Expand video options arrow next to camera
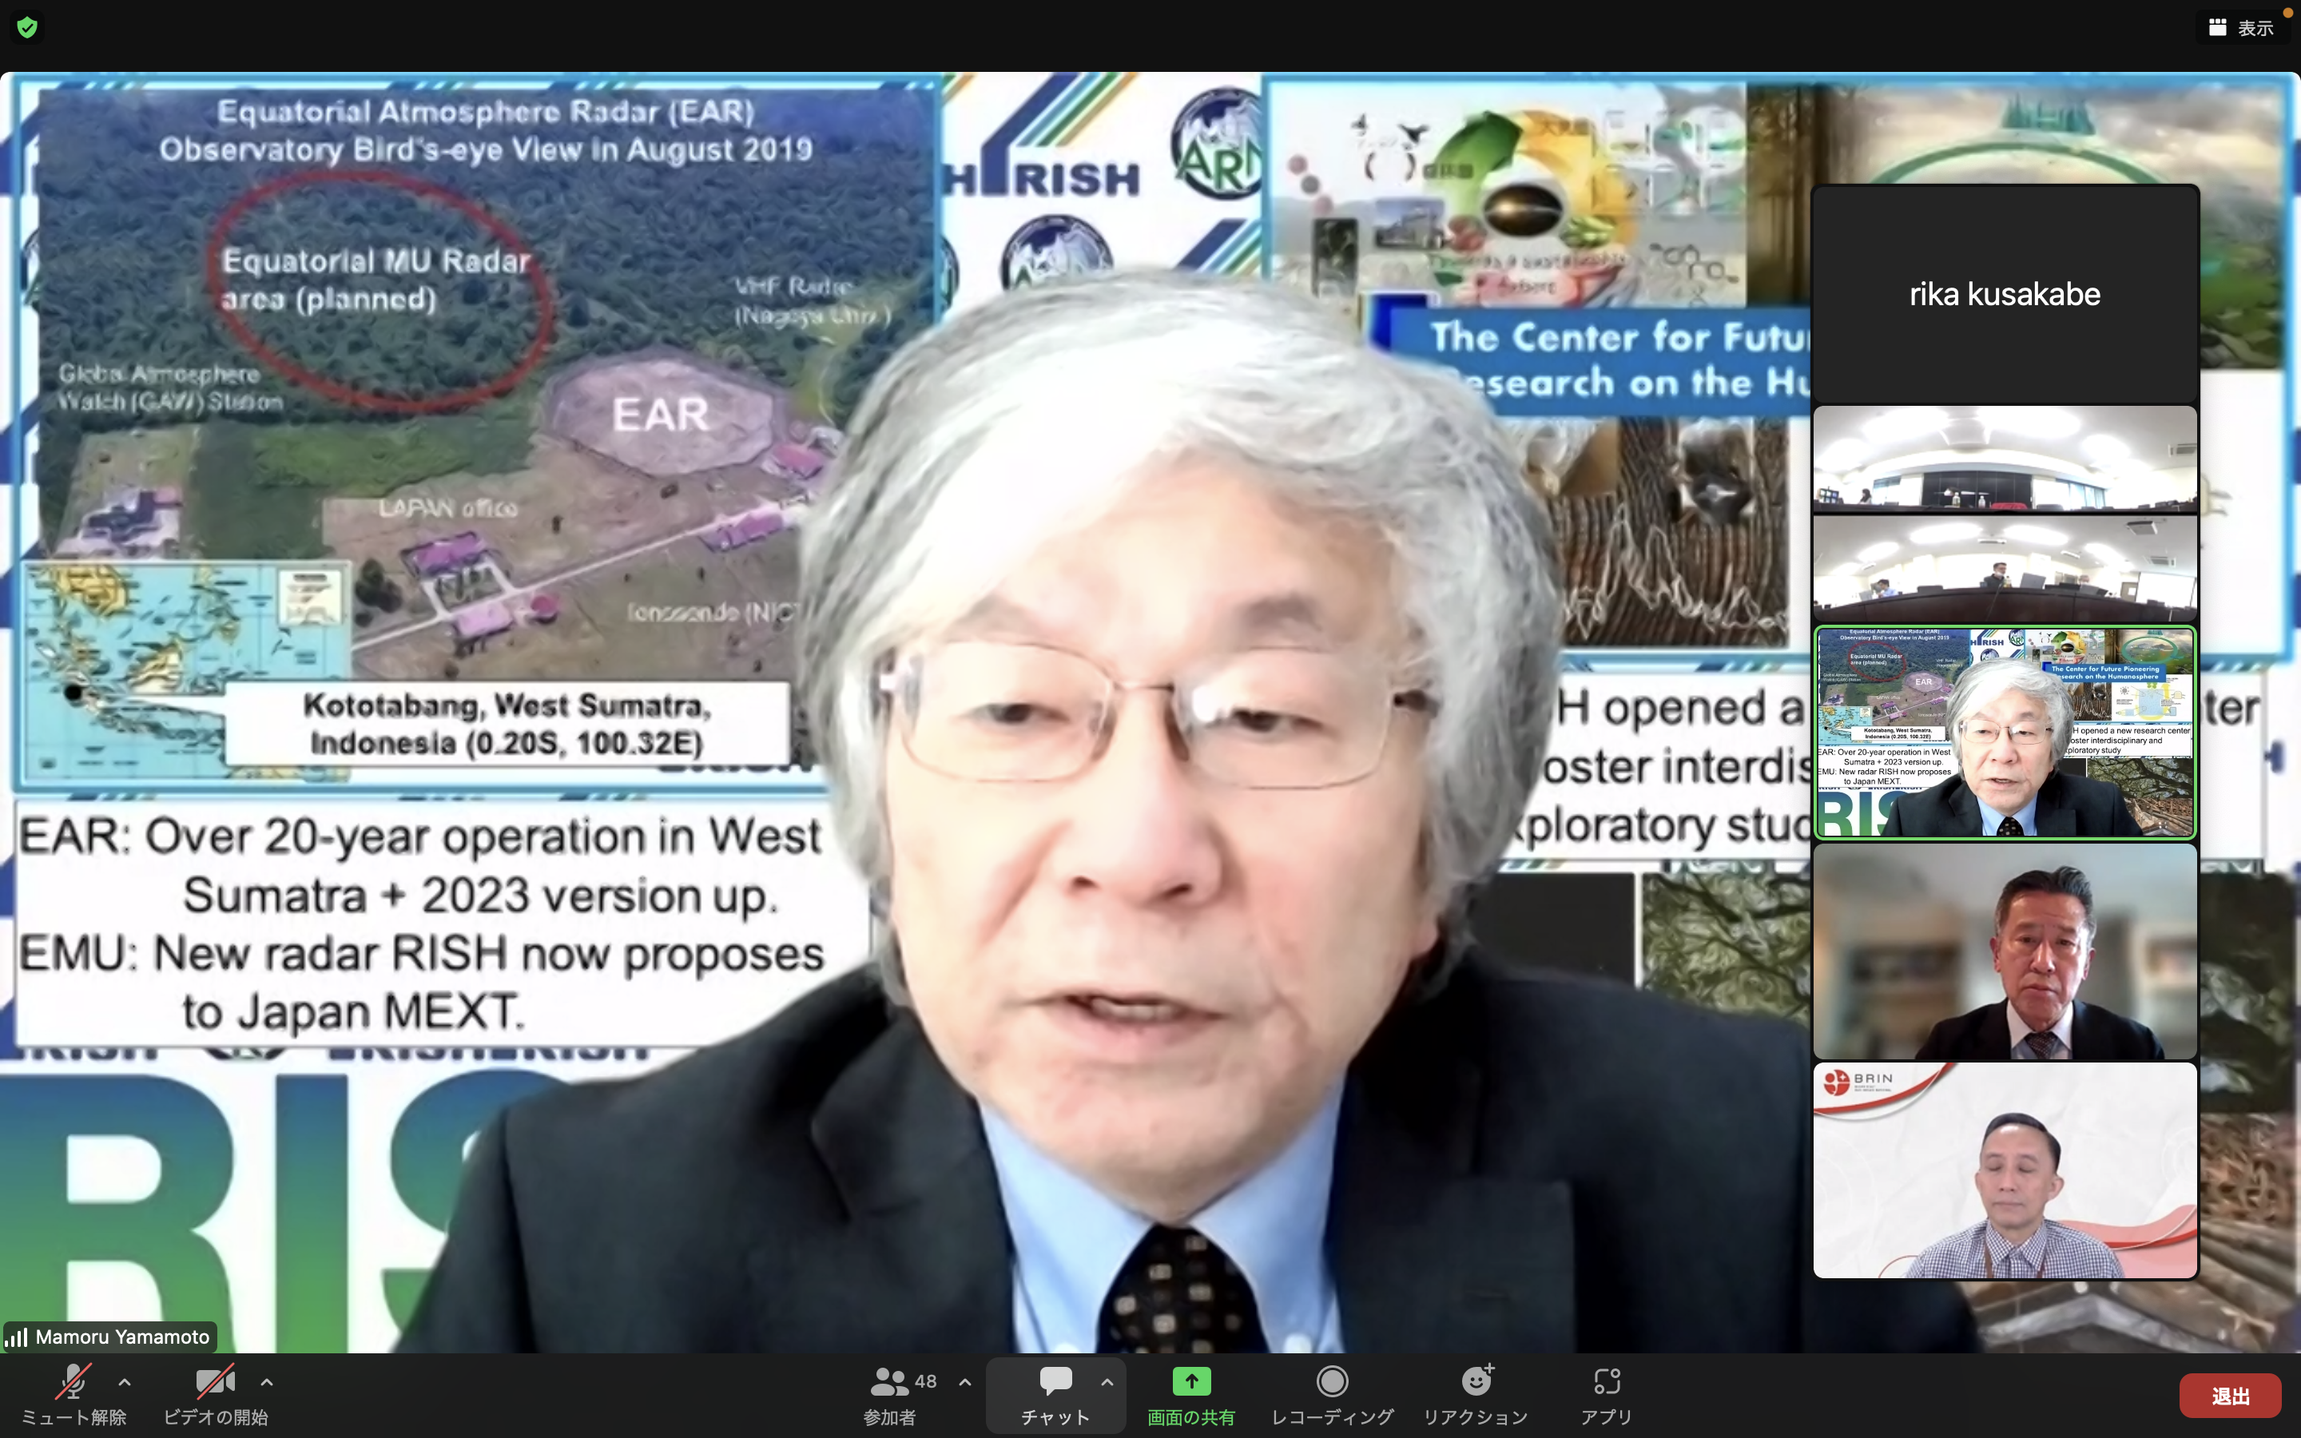The image size is (2301, 1438). click(x=267, y=1382)
